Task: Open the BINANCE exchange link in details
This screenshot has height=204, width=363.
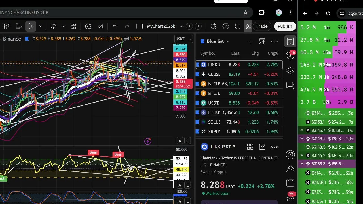Action: (x=218, y=165)
